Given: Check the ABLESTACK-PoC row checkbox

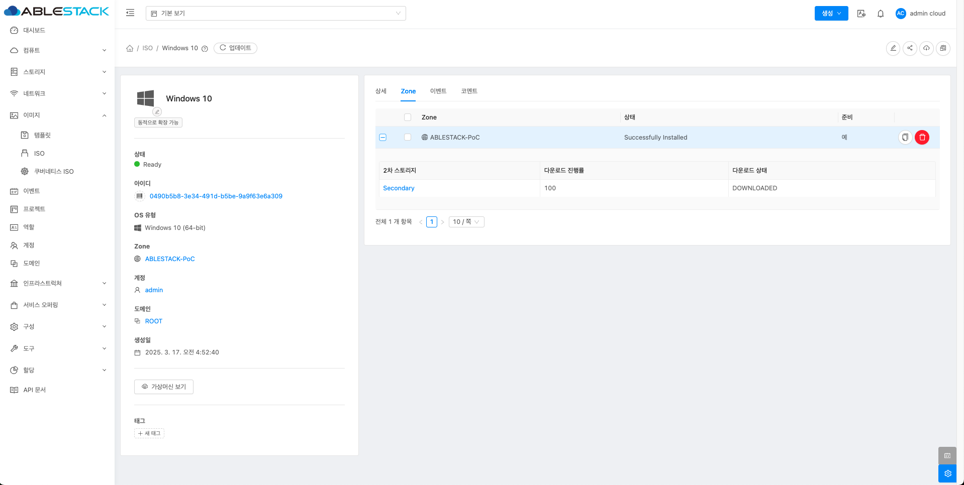Looking at the screenshot, I should [x=408, y=138].
